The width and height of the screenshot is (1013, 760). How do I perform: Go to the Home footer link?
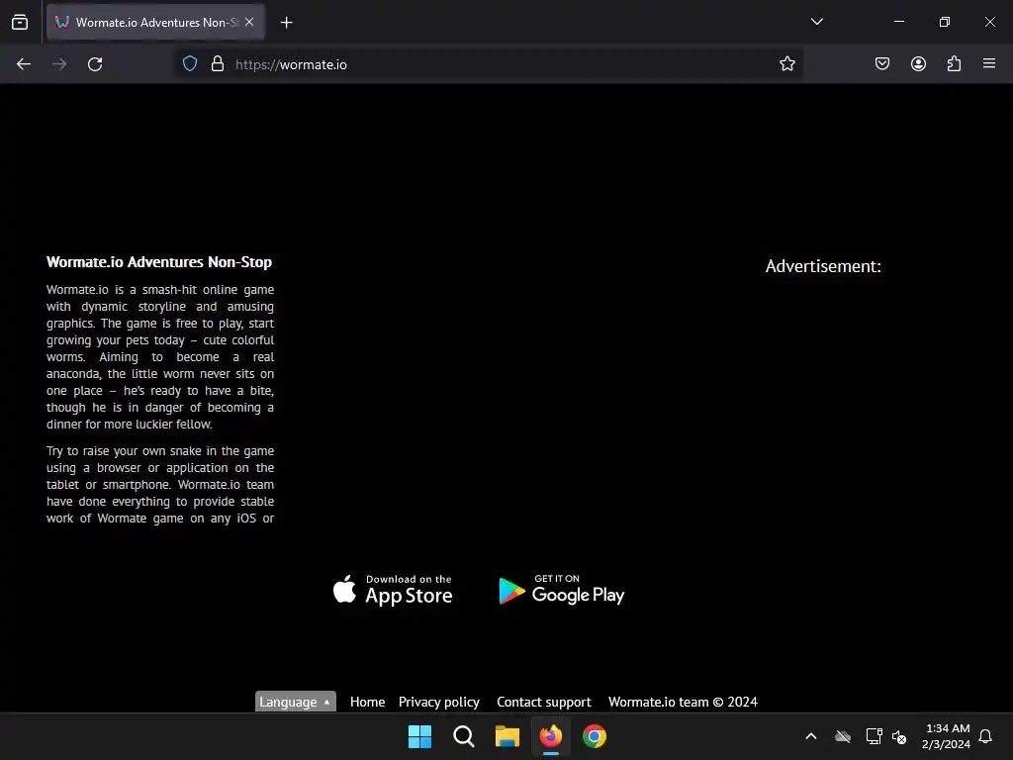pyautogui.click(x=367, y=702)
